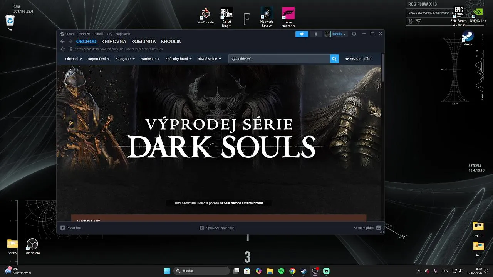Switch to the KOMUNITA tab

pos(144,42)
